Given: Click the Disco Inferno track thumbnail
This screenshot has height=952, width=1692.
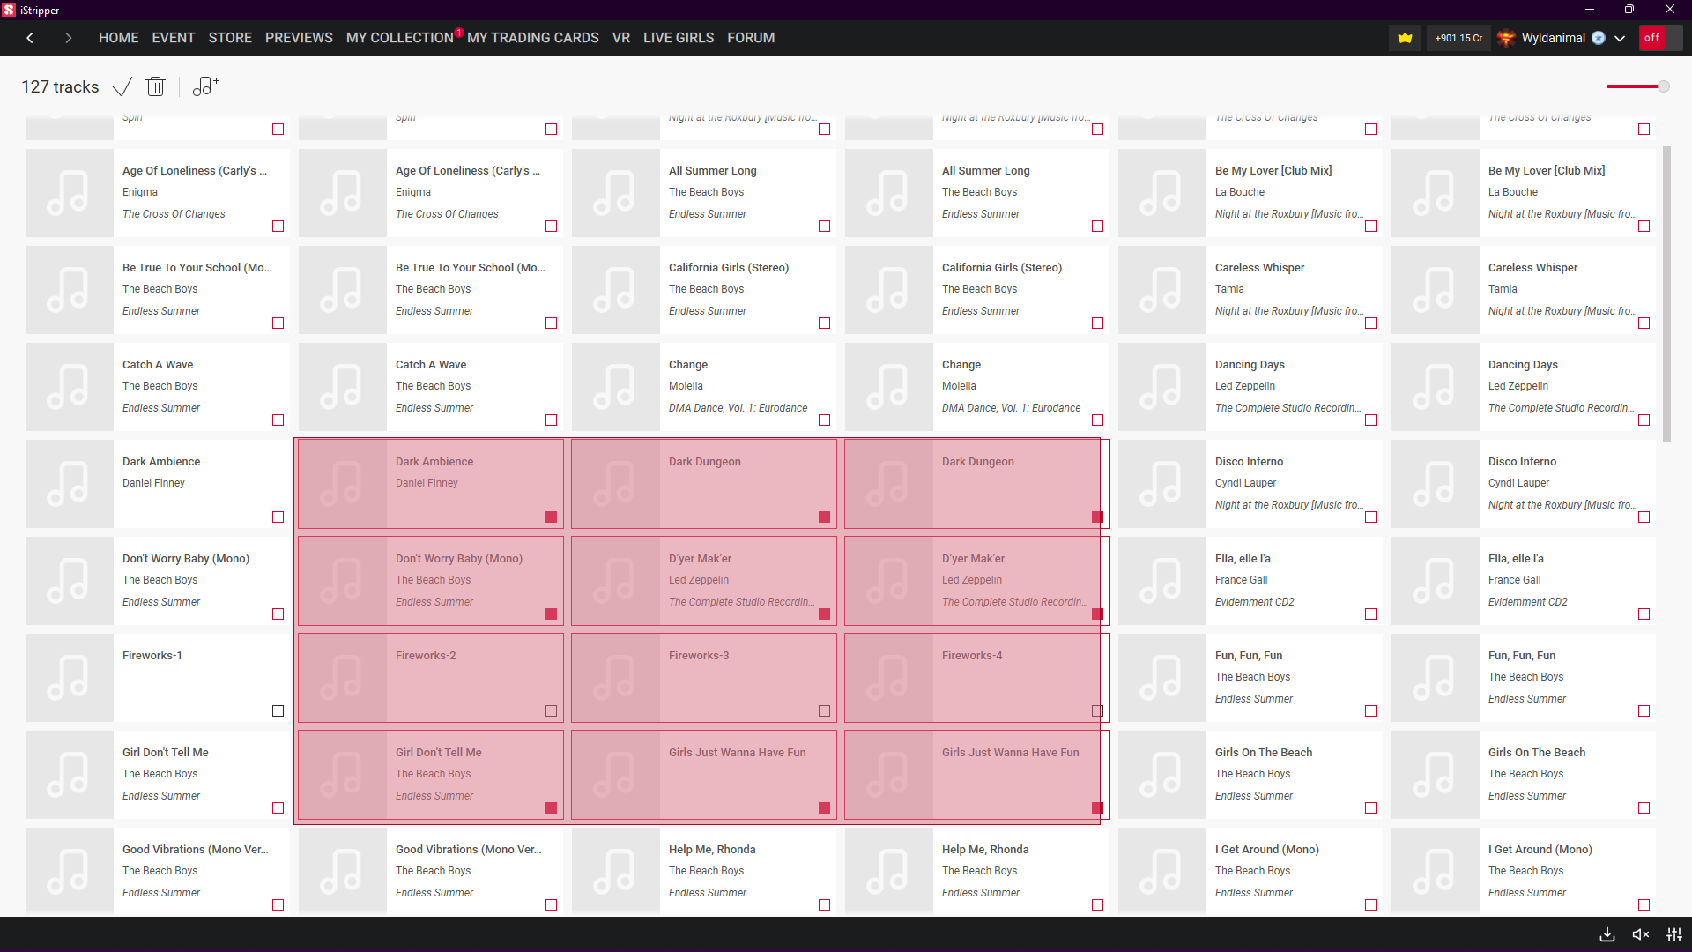Looking at the screenshot, I should coord(1161,484).
